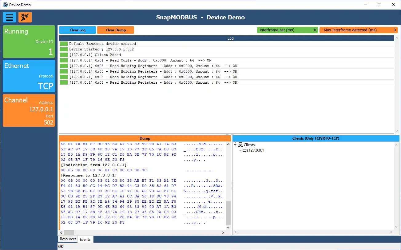Click the 'OK' status bar text
The image size is (401, 250).
(61, 247)
